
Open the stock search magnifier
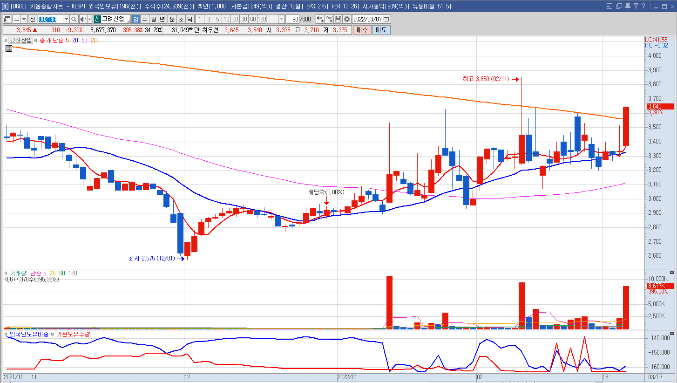tap(74, 19)
